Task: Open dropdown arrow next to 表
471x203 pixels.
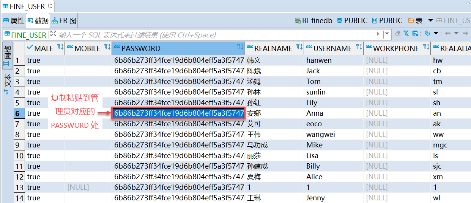Action: pos(430,21)
